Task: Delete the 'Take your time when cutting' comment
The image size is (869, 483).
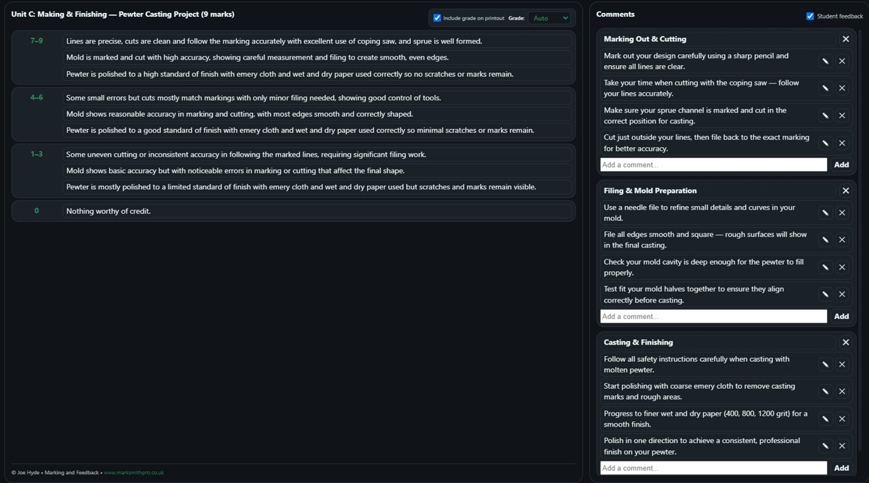Action: pos(842,88)
